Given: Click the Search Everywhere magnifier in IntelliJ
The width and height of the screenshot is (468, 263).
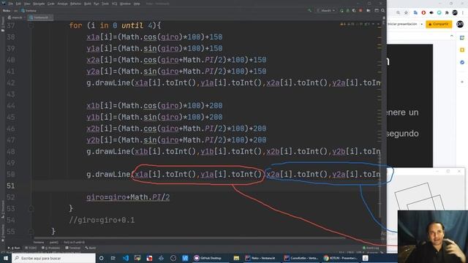Looking at the screenshot, I should [x=383, y=10].
